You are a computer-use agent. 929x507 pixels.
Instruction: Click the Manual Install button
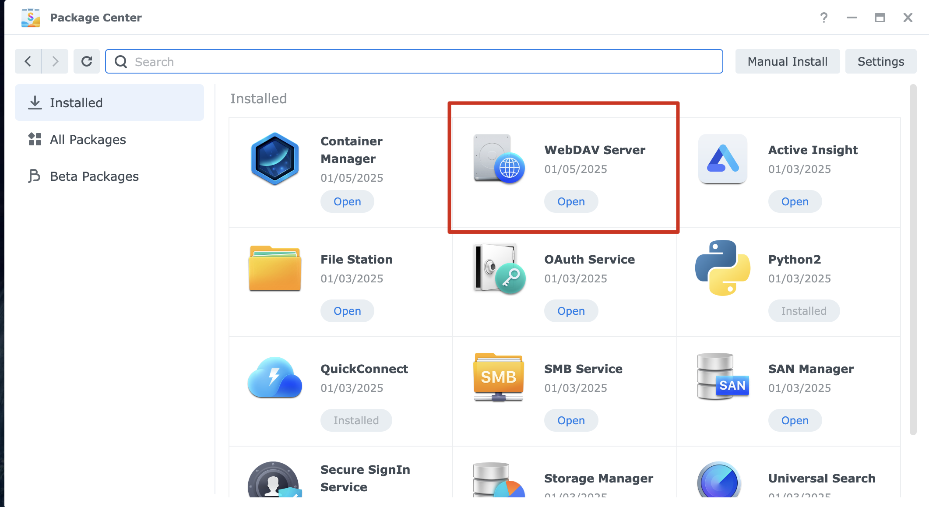coord(788,61)
